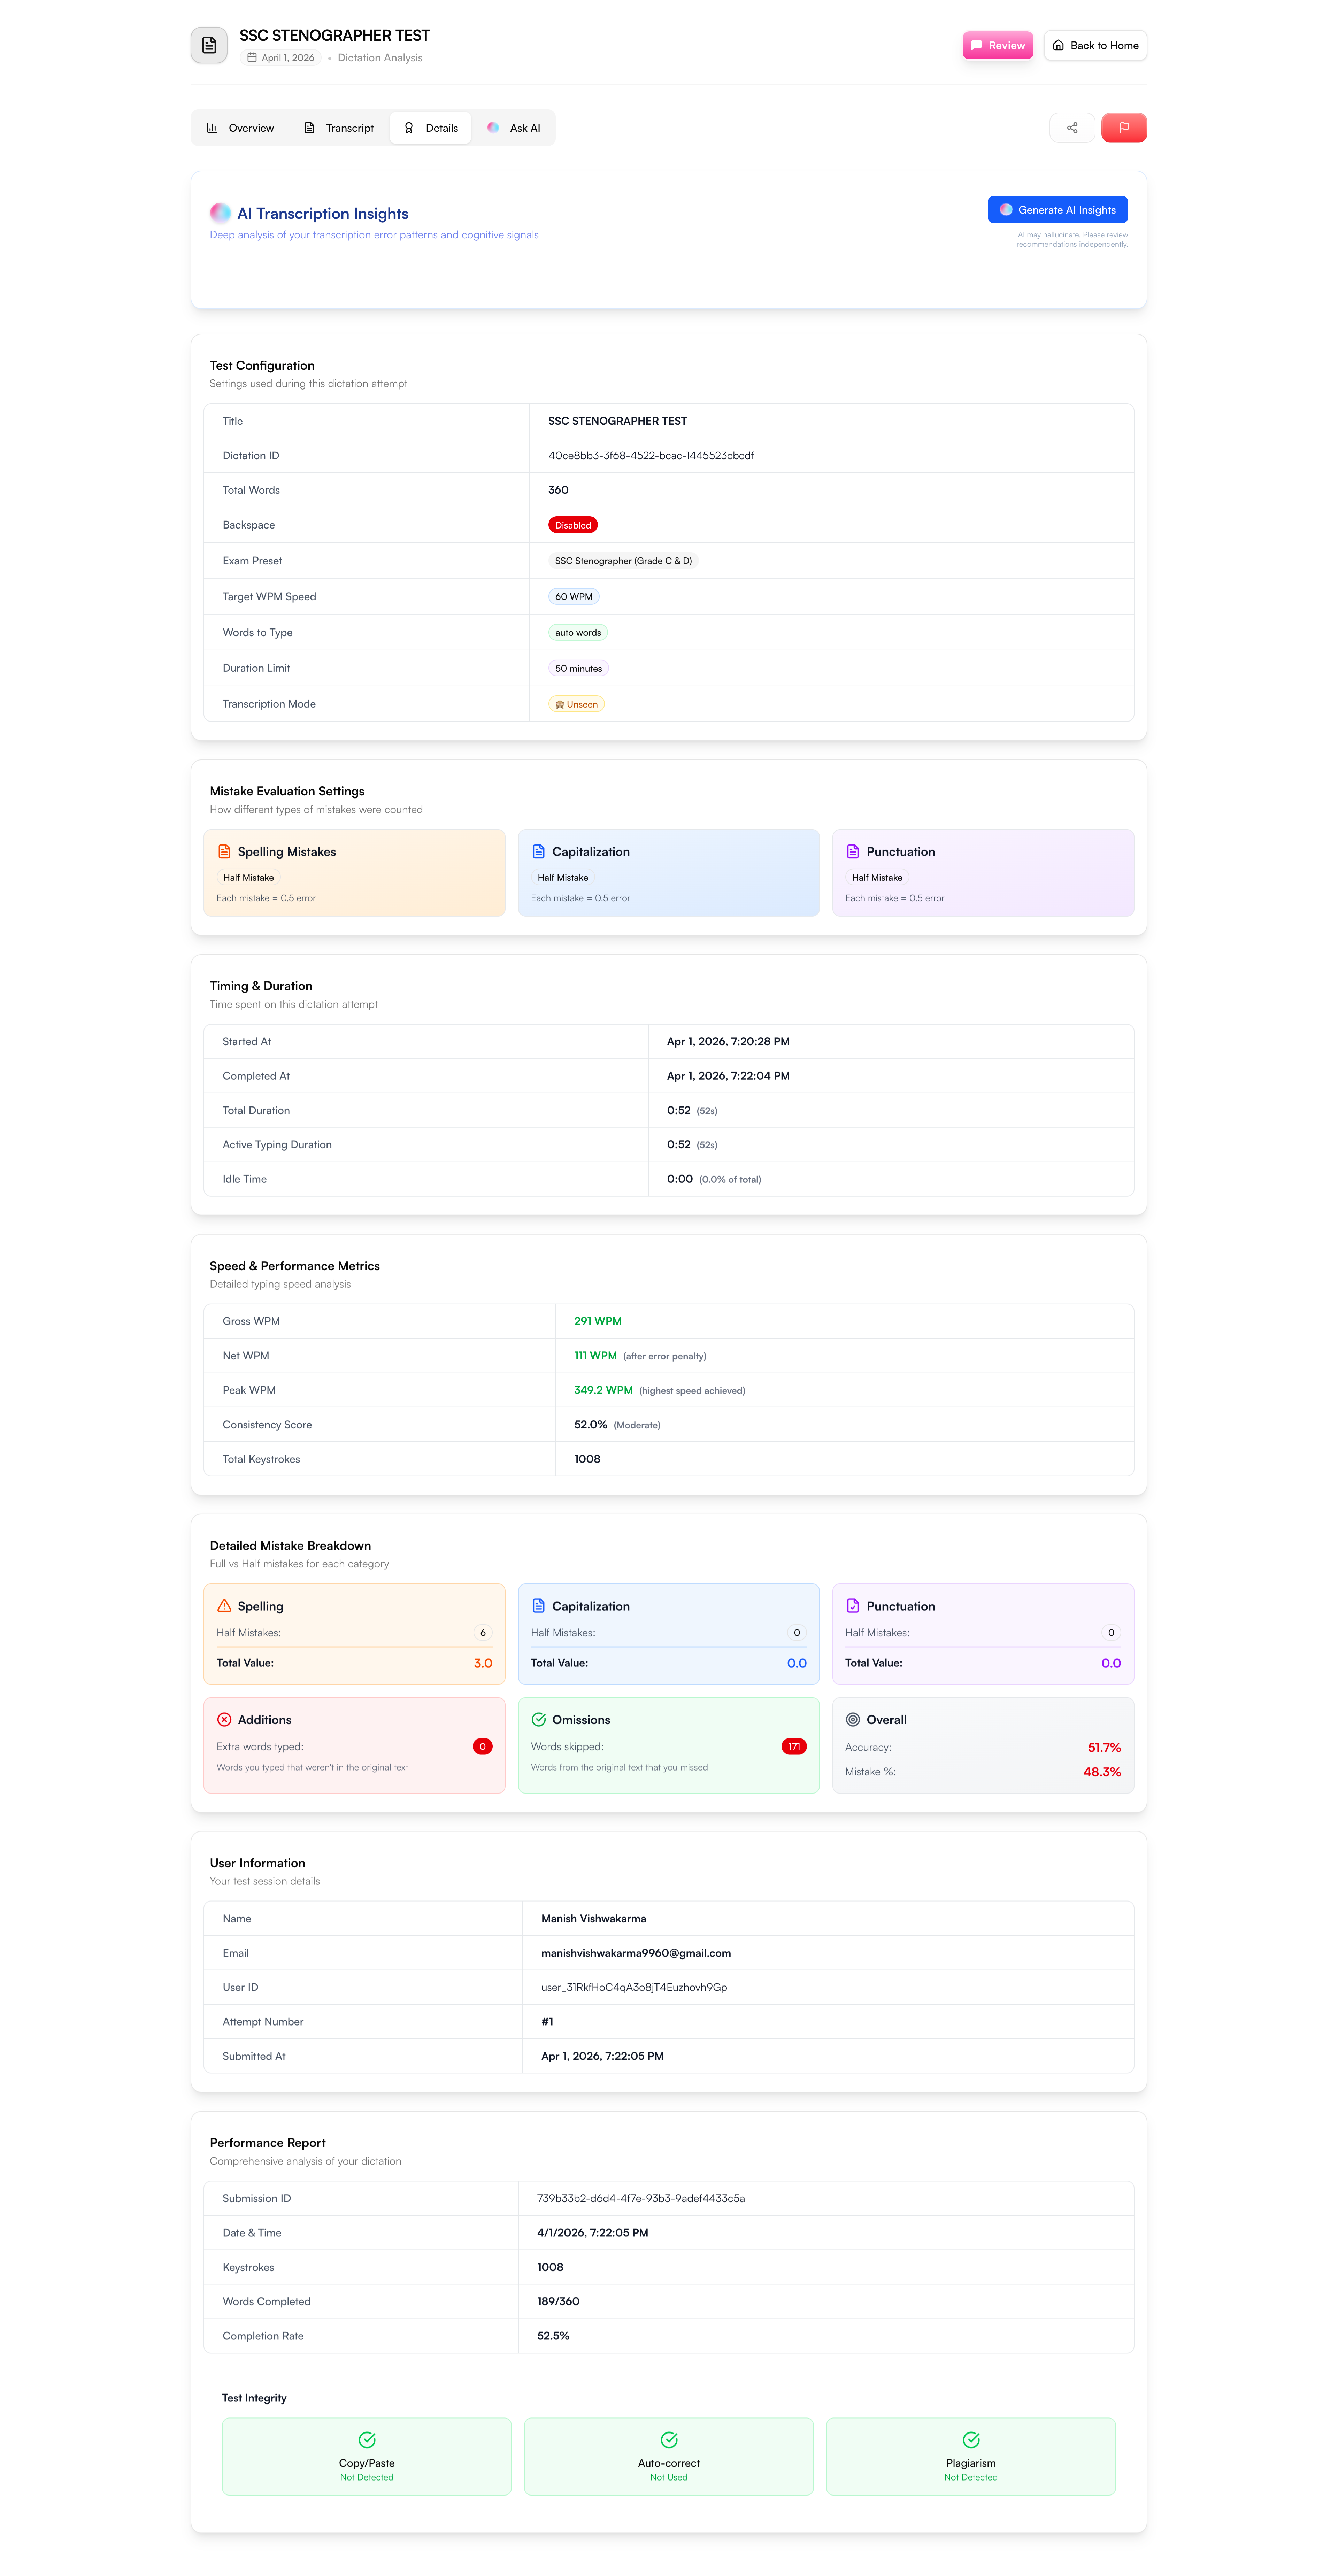This screenshot has height=2576, width=1338.
Task: Click the Copy/Paste Not Detected status text
Action: pyautogui.click(x=367, y=2478)
